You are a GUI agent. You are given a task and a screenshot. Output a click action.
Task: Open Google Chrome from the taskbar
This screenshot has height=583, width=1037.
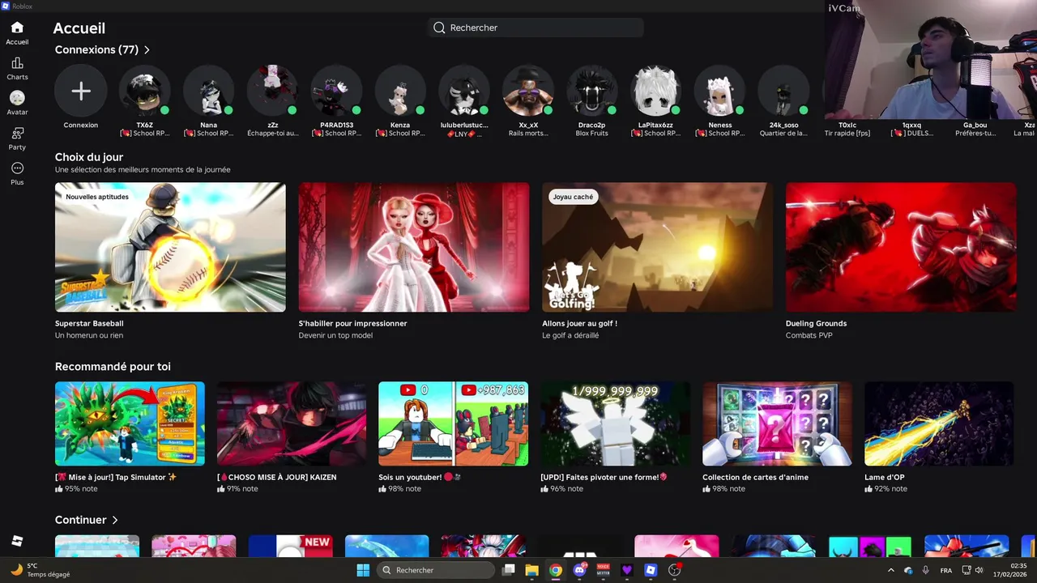click(x=556, y=570)
